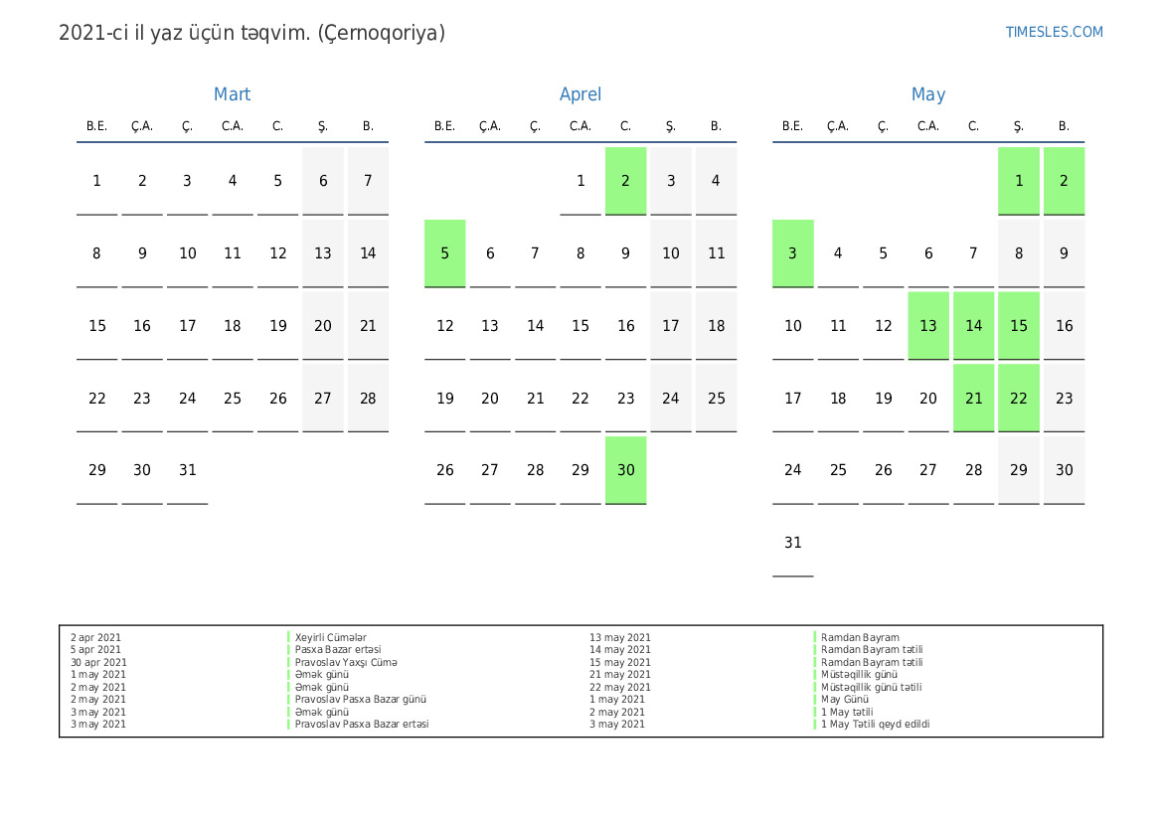Open the Aprel month heading
Screen dimensions: 1162x822
click(581, 94)
